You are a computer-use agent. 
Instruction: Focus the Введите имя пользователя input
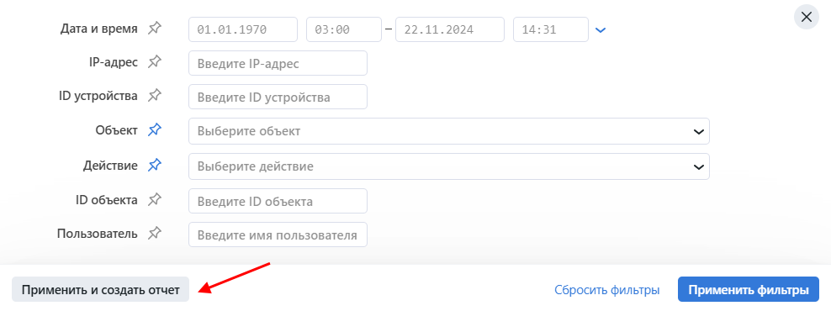click(278, 235)
